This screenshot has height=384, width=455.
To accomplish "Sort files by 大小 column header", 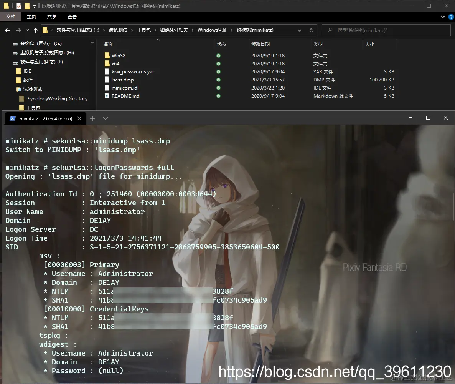I will tap(369, 44).
